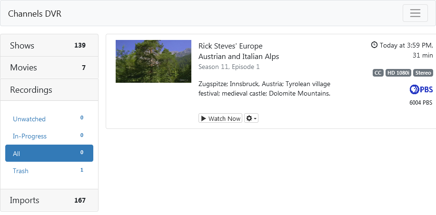Image resolution: width=436 pixels, height=215 pixels.
Task: Select the Unwatched recordings filter
Action: click(x=29, y=119)
